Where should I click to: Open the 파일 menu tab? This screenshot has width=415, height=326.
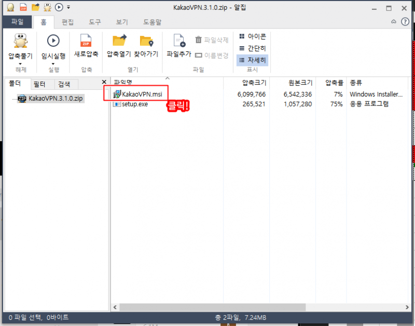[18, 22]
